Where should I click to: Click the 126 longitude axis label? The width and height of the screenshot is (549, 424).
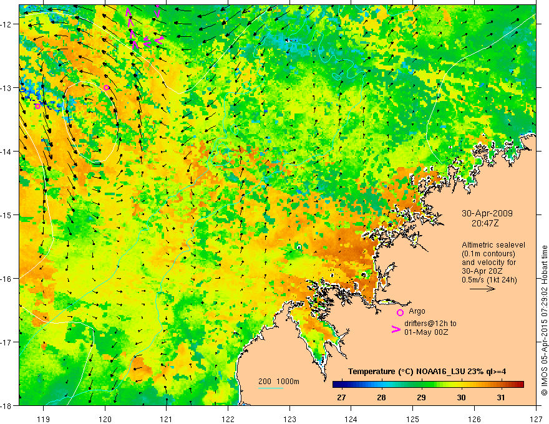coord(474,419)
